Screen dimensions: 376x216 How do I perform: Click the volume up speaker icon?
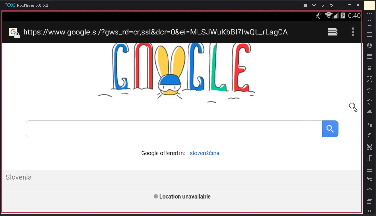(370, 91)
